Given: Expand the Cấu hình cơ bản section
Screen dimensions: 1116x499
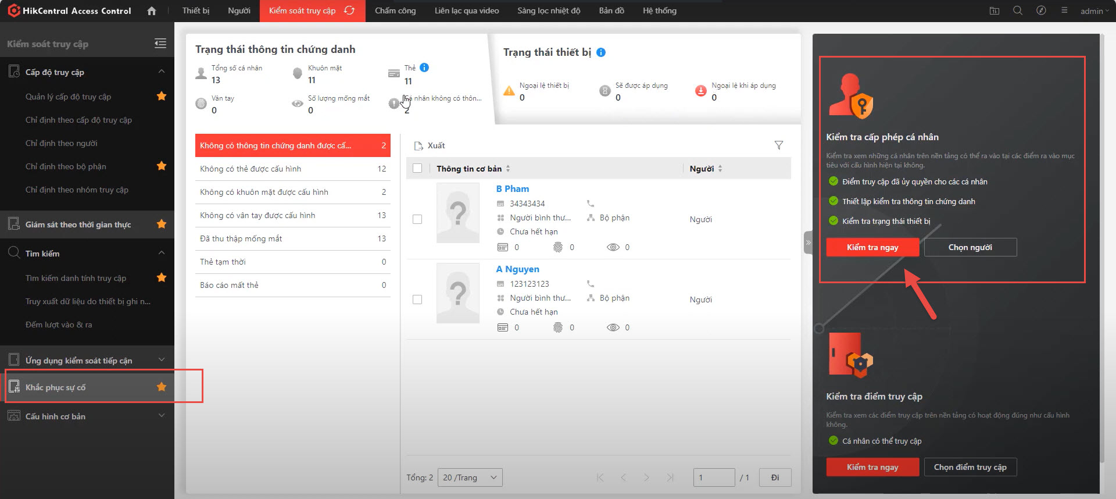Looking at the screenshot, I should pyautogui.click(x=162, y=416).
